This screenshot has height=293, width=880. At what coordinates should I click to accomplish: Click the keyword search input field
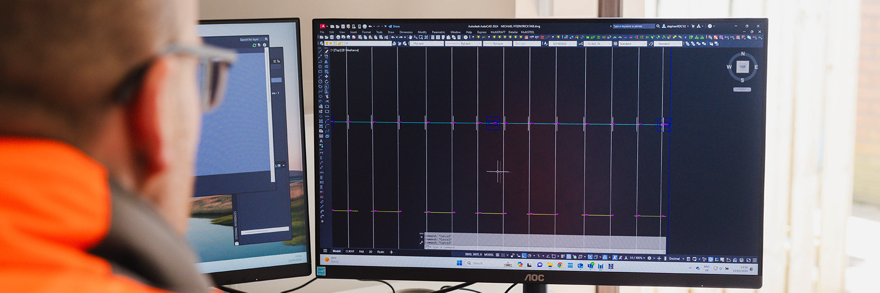tap(633, 26)
